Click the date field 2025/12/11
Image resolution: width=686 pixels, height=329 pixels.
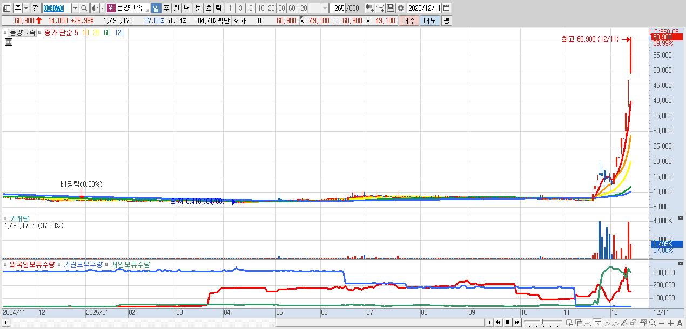pos(425,8)
